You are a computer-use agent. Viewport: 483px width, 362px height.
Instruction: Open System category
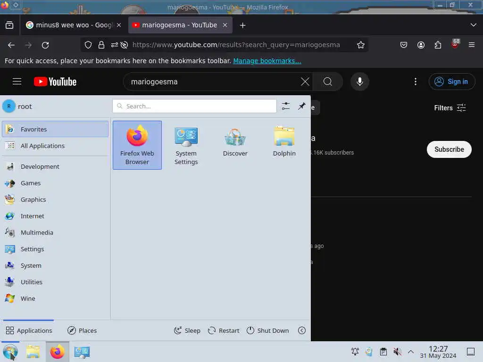click(55, 266)
